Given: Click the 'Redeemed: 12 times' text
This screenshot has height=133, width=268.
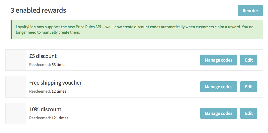Looking at the screenshot, I should tap(48, 91).
